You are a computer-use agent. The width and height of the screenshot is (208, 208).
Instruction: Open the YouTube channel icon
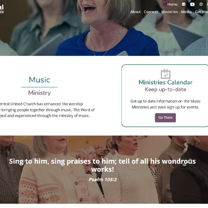[x=192, y=5]
